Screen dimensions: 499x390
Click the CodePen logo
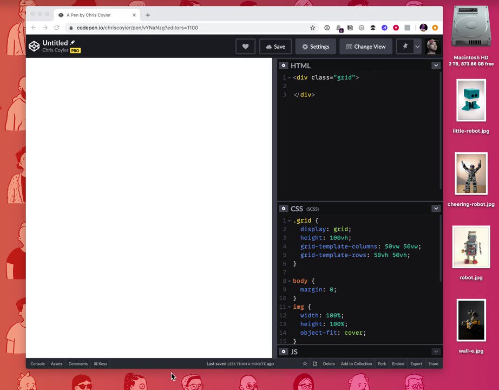(34, 46)
